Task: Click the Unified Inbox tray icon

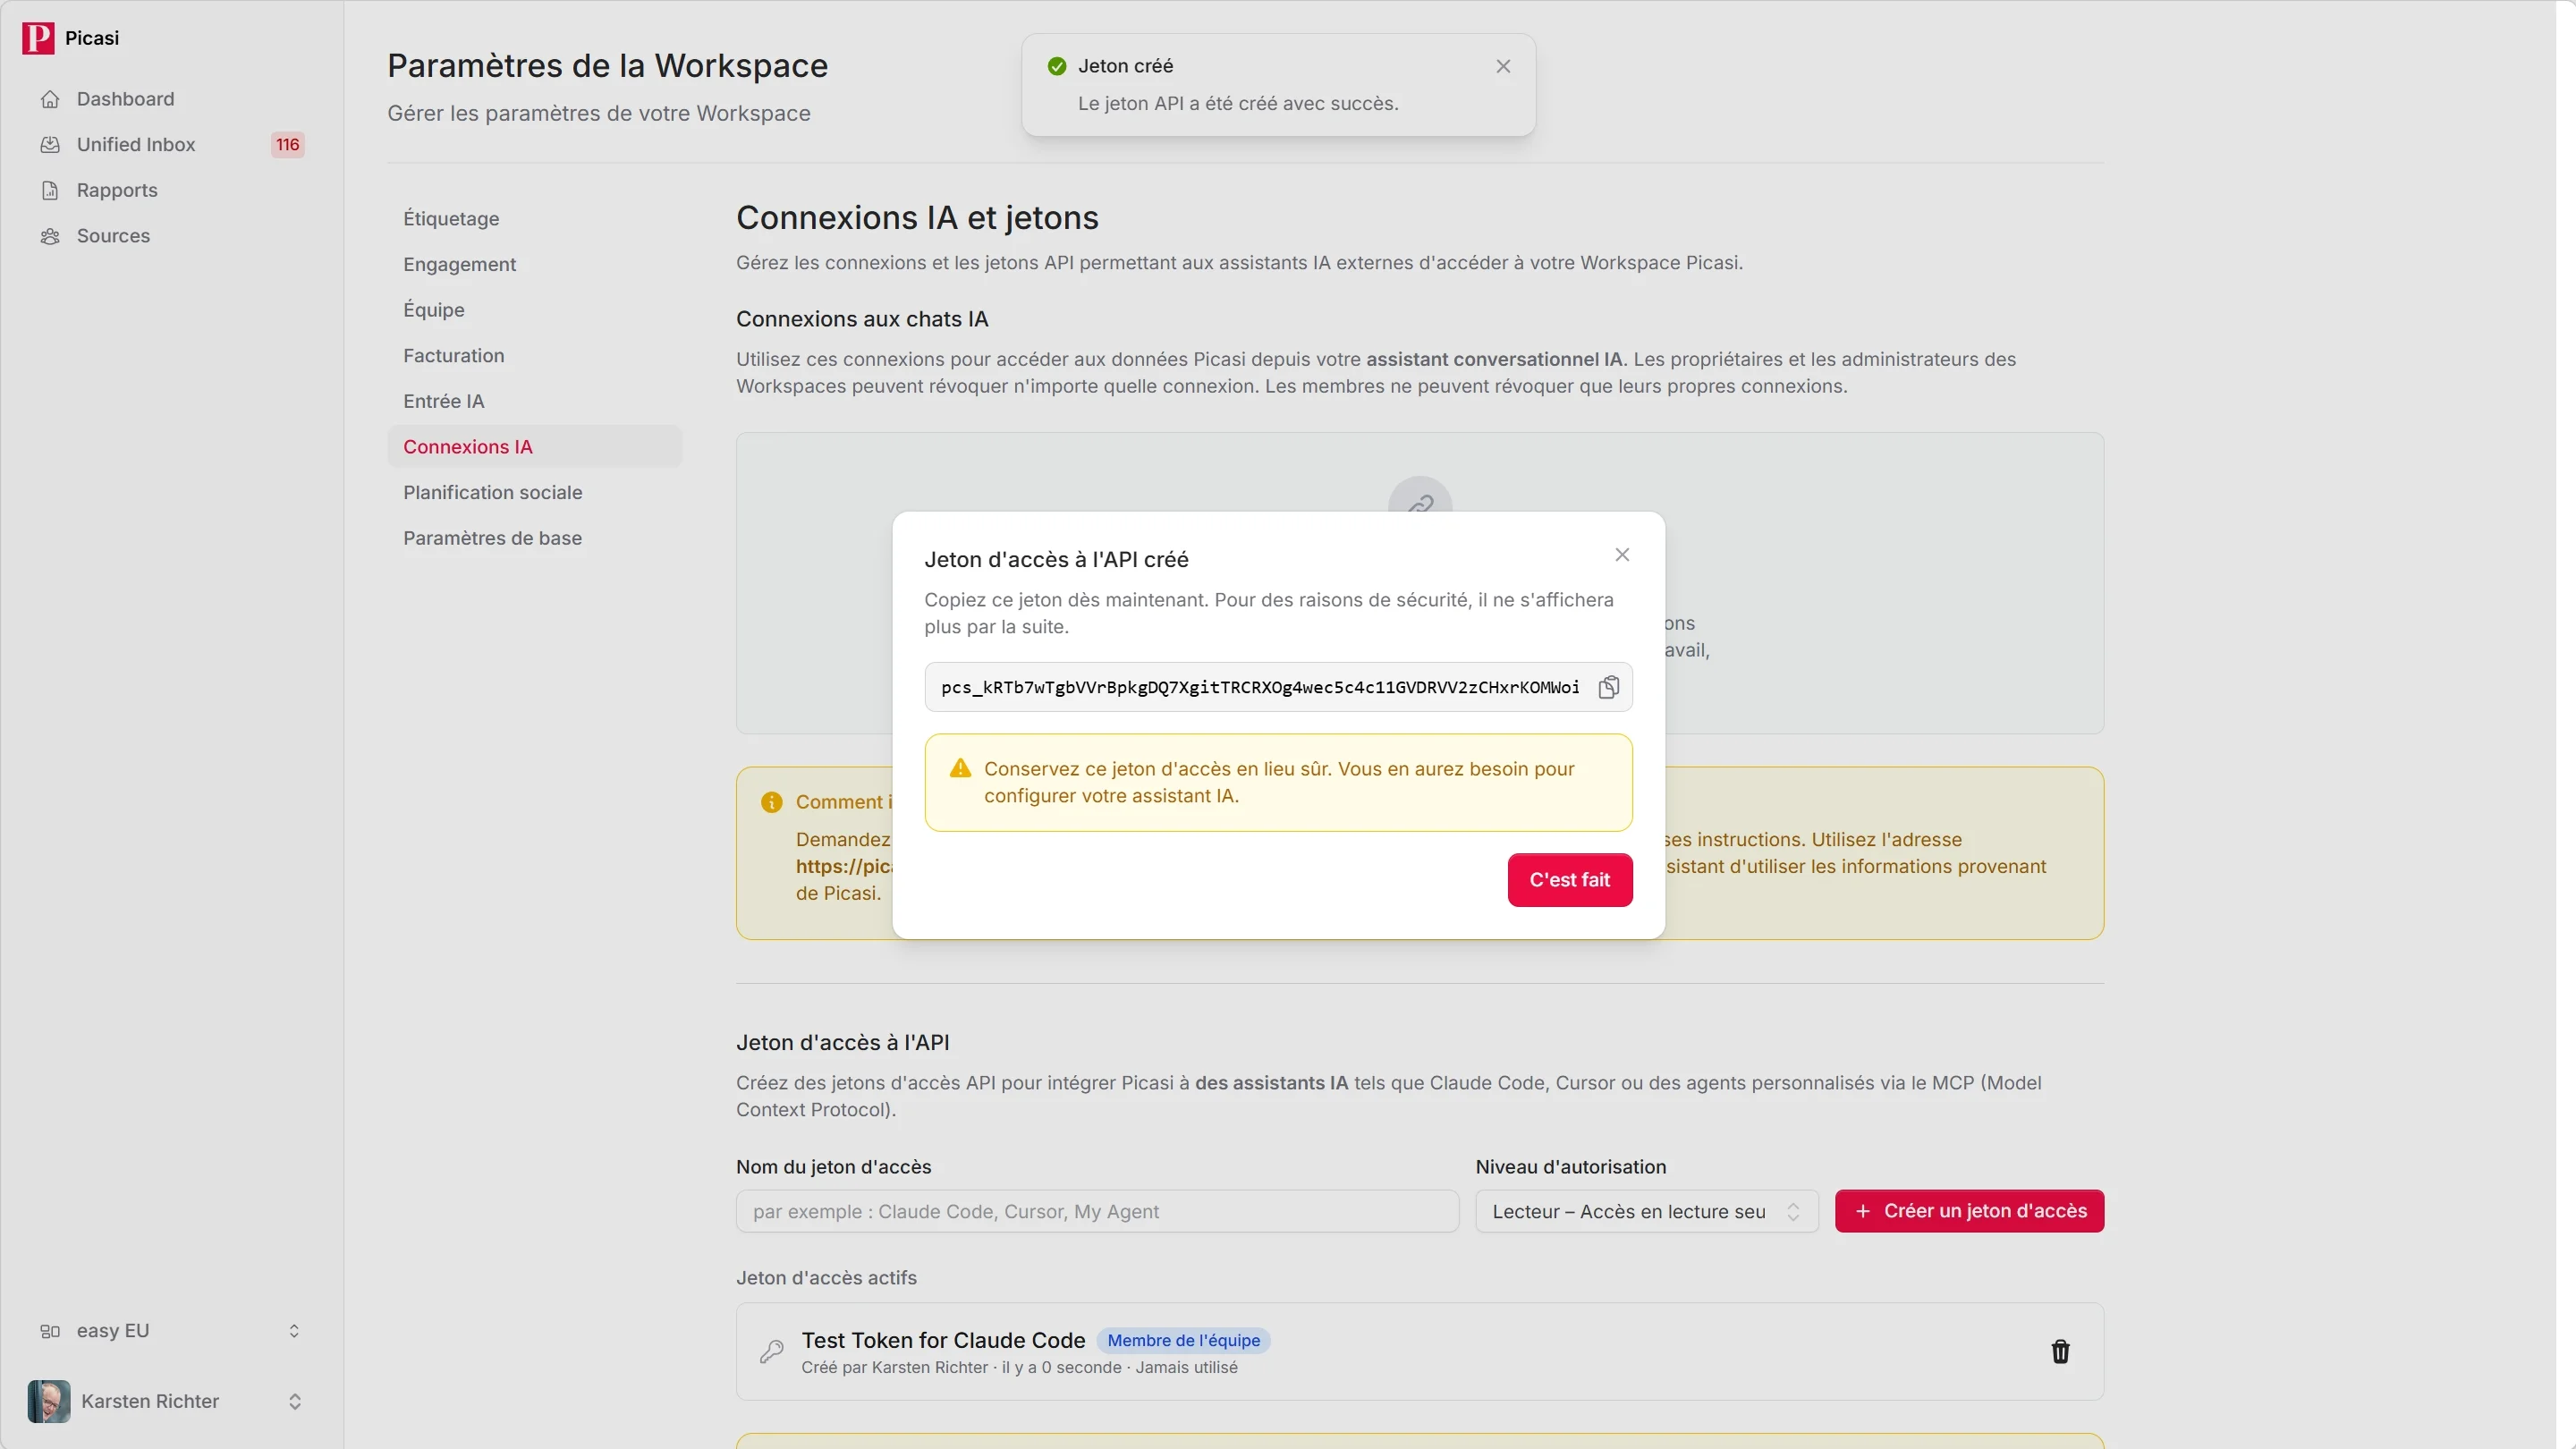Action: (50, 144)
